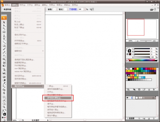Click zoom in mountain button in Navigator
This screenshot has height=122, width=160.
pyautogui.click(x=154, y=41)
